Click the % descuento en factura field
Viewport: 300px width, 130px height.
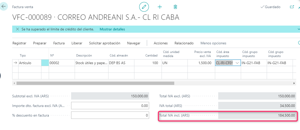[x=110, y=115]
